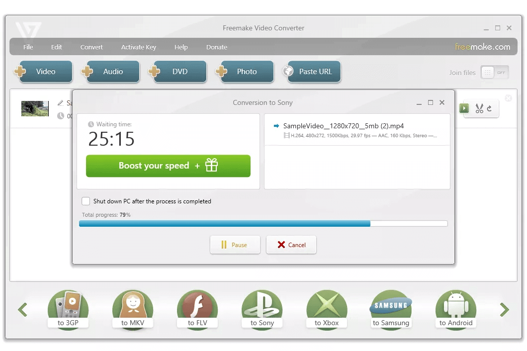Viewport: 527px width, 351px height.
Task: Open the File menu
Action: point(28,47)
